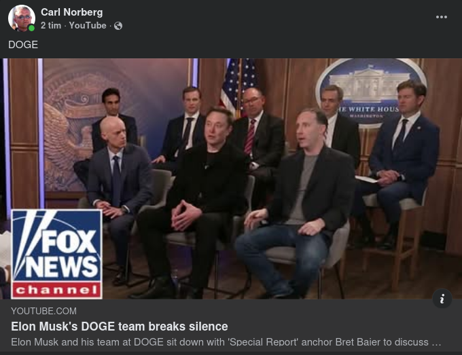Viewport: 462px width, 355px height.
Task: Click the YouTube source link in header
Action: [88, 26]
